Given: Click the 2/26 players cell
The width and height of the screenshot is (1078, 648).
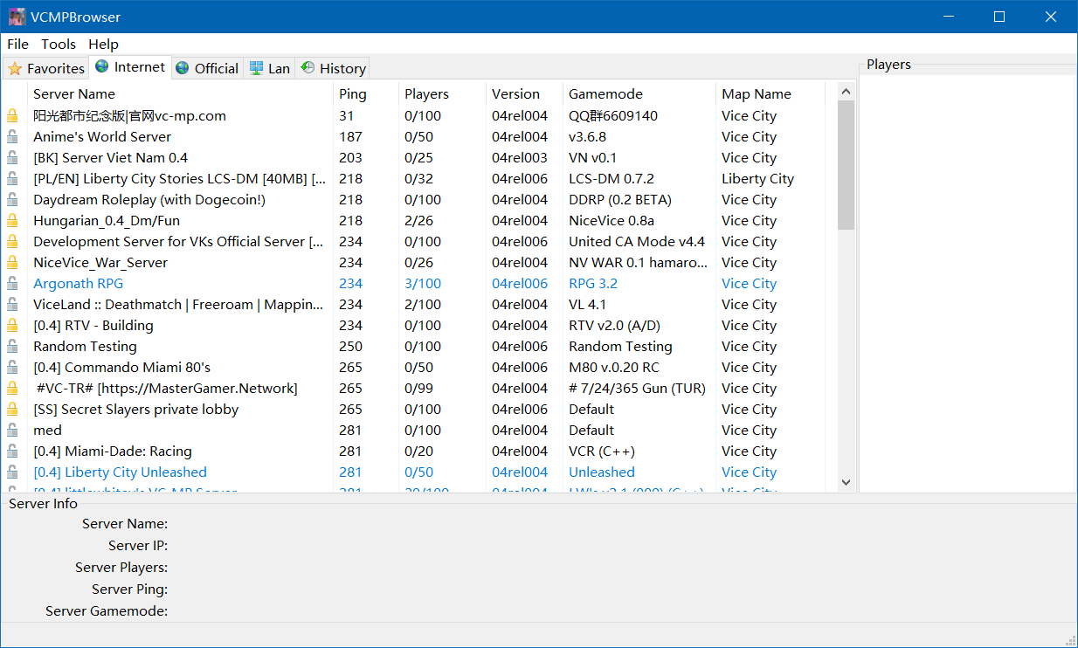Looking at the screenshot, I should click(419, 220).
